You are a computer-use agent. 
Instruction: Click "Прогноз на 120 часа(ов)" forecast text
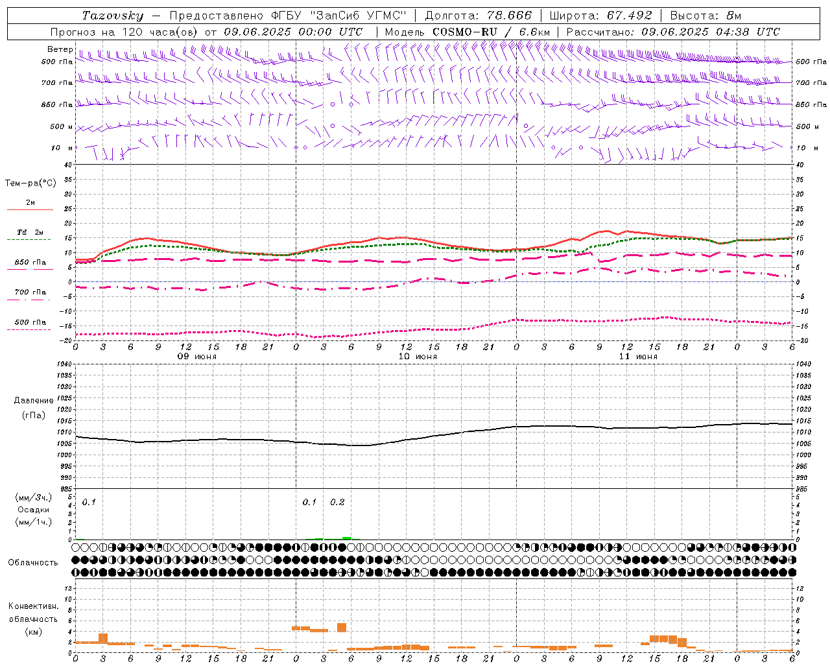click(124, 32)
